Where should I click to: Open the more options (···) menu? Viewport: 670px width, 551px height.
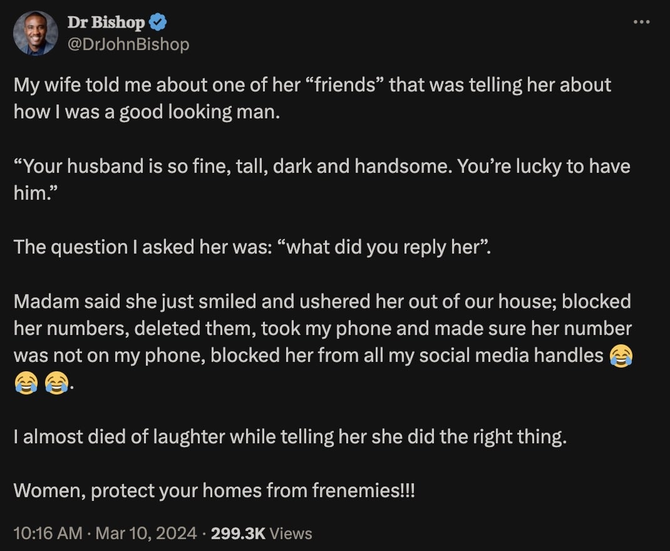(642, 21)
